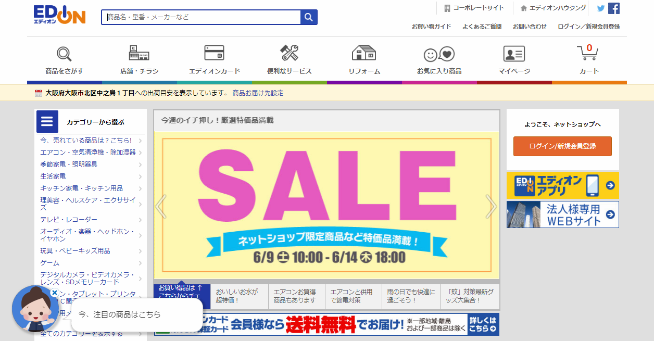Viewport: 654px width, 341px height.
Task: Open 店舗・チラシ store icon
Action: coord(139,54)
